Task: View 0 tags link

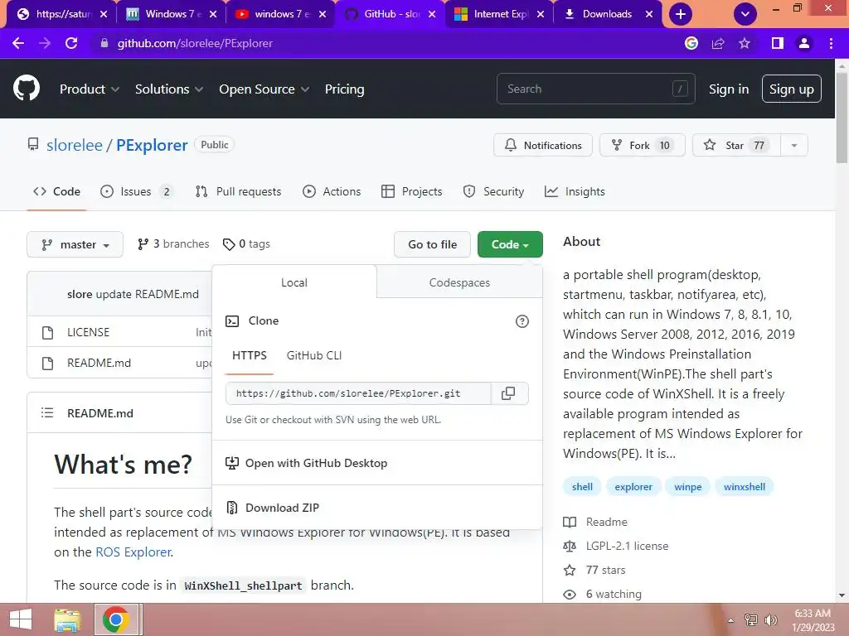Action: coord(246,244)
